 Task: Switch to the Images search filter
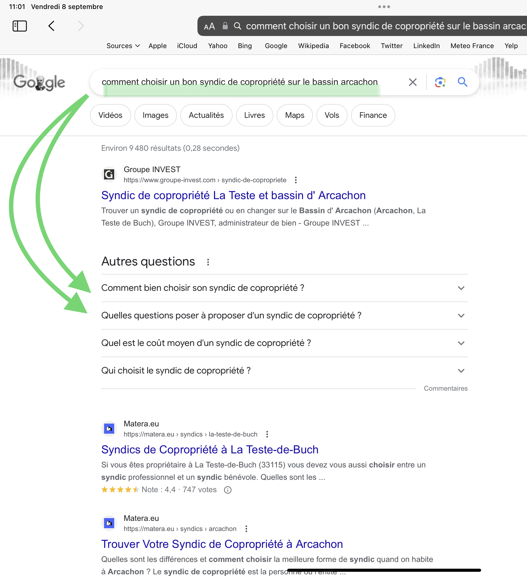(156, 115)
